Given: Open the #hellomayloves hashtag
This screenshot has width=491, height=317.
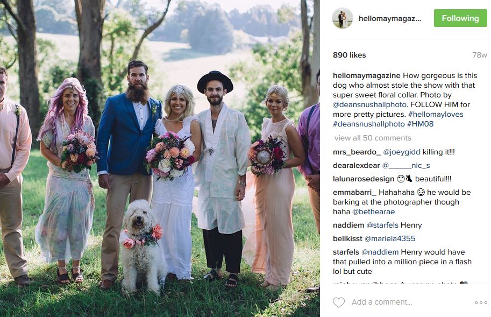Looking at the screenshot, I should (436, 114).
